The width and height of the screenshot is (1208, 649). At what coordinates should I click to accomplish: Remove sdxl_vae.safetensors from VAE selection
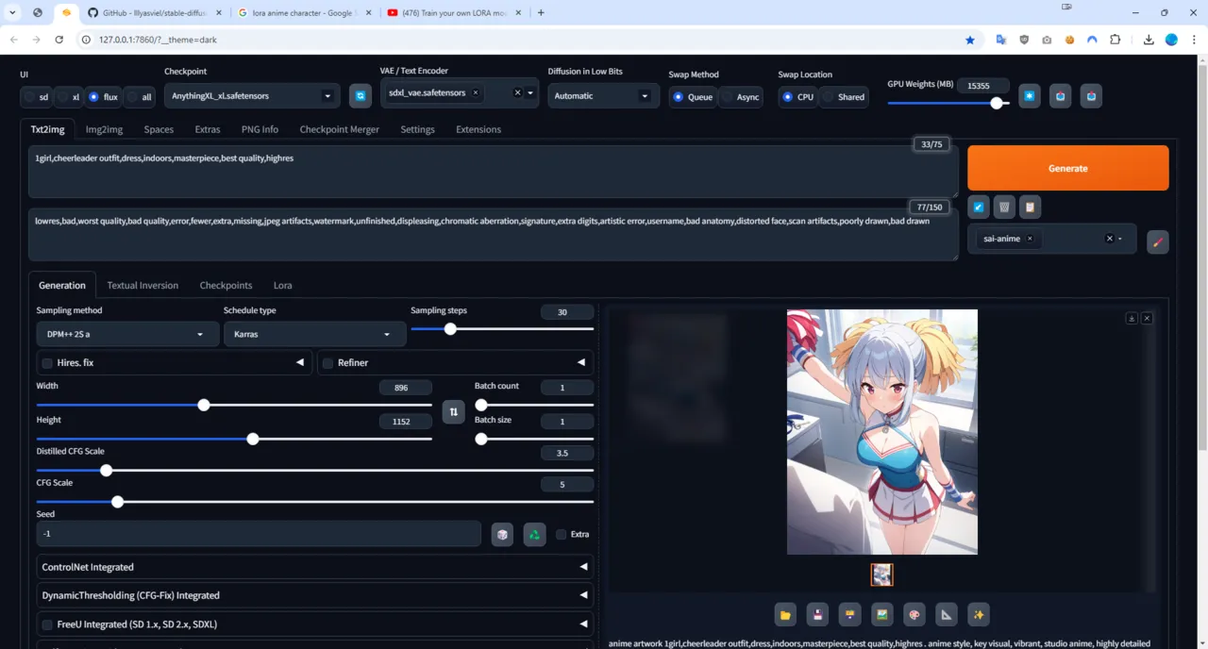[476, 92]
